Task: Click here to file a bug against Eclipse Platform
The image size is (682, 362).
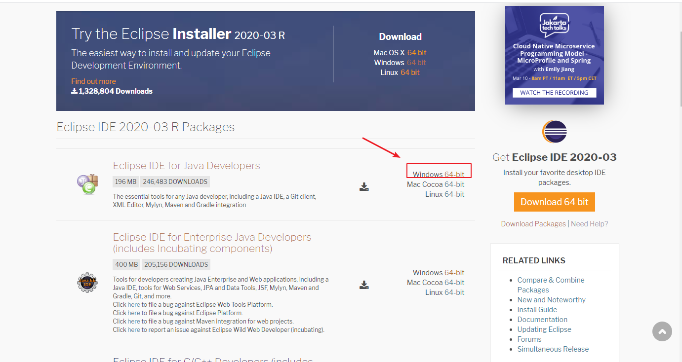Action: click(x=134, y=312)
